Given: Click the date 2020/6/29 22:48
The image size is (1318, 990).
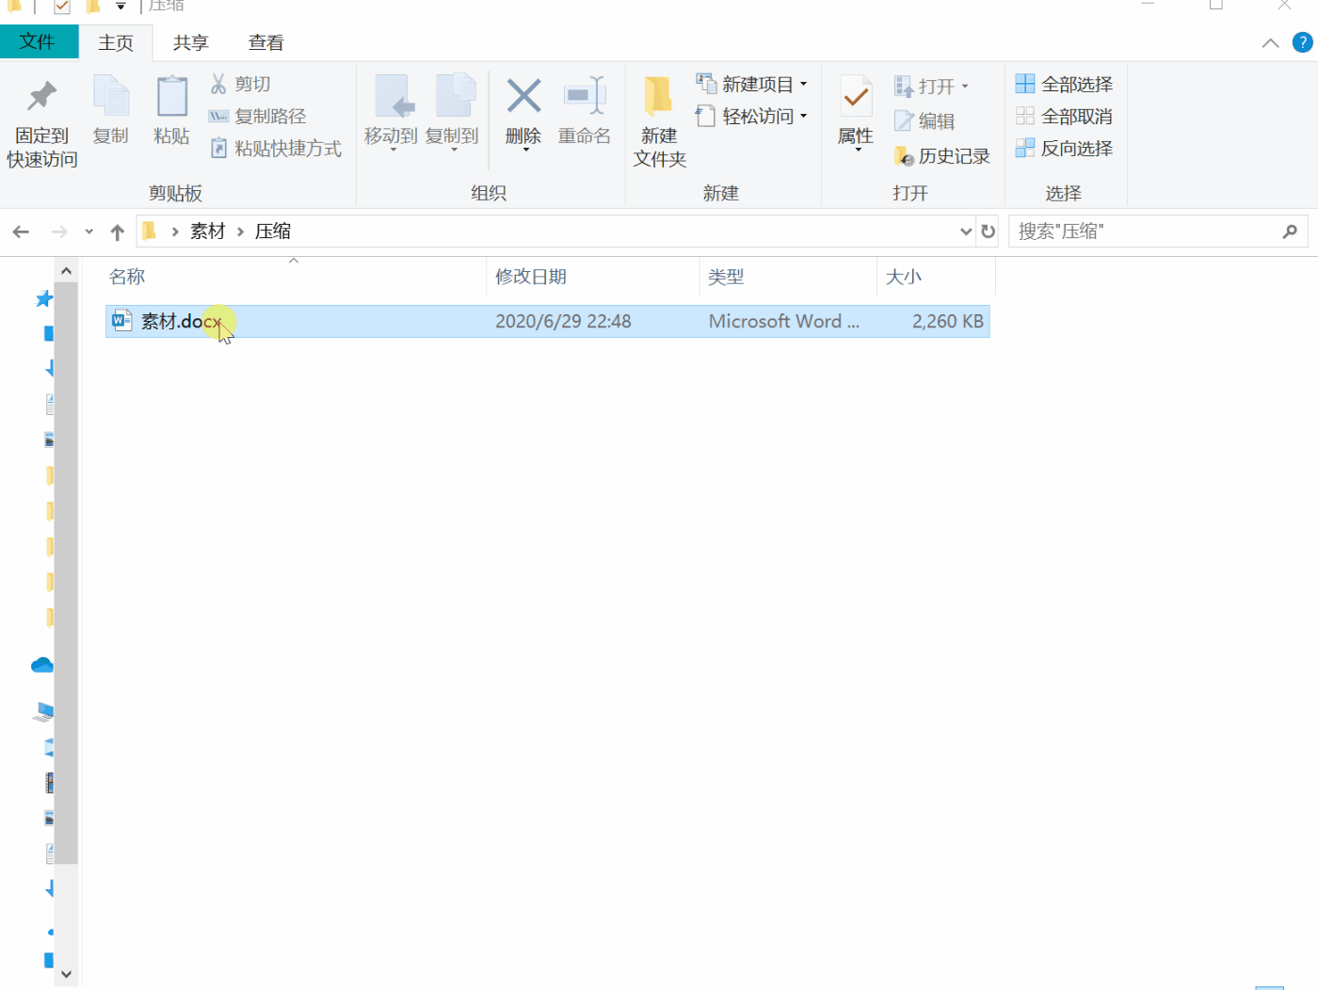Looking at the screenshot, I should tap(563, 321).
